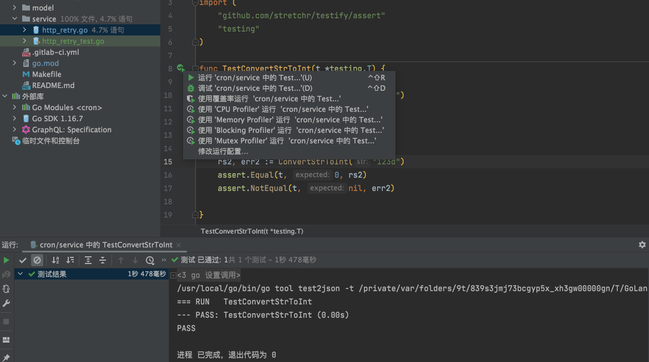Image resolution: width=649 pixels, height=362 pixels.
Task: Toggle show ignored tests filter
Action: pyautogui.click(x=37, y=260)
